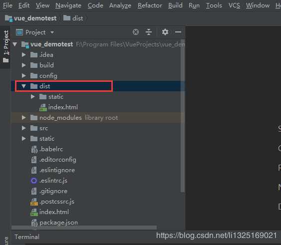Click dist breadcrumb label
The height and width of the screenshot is (245, 281).
pos(77,18)
